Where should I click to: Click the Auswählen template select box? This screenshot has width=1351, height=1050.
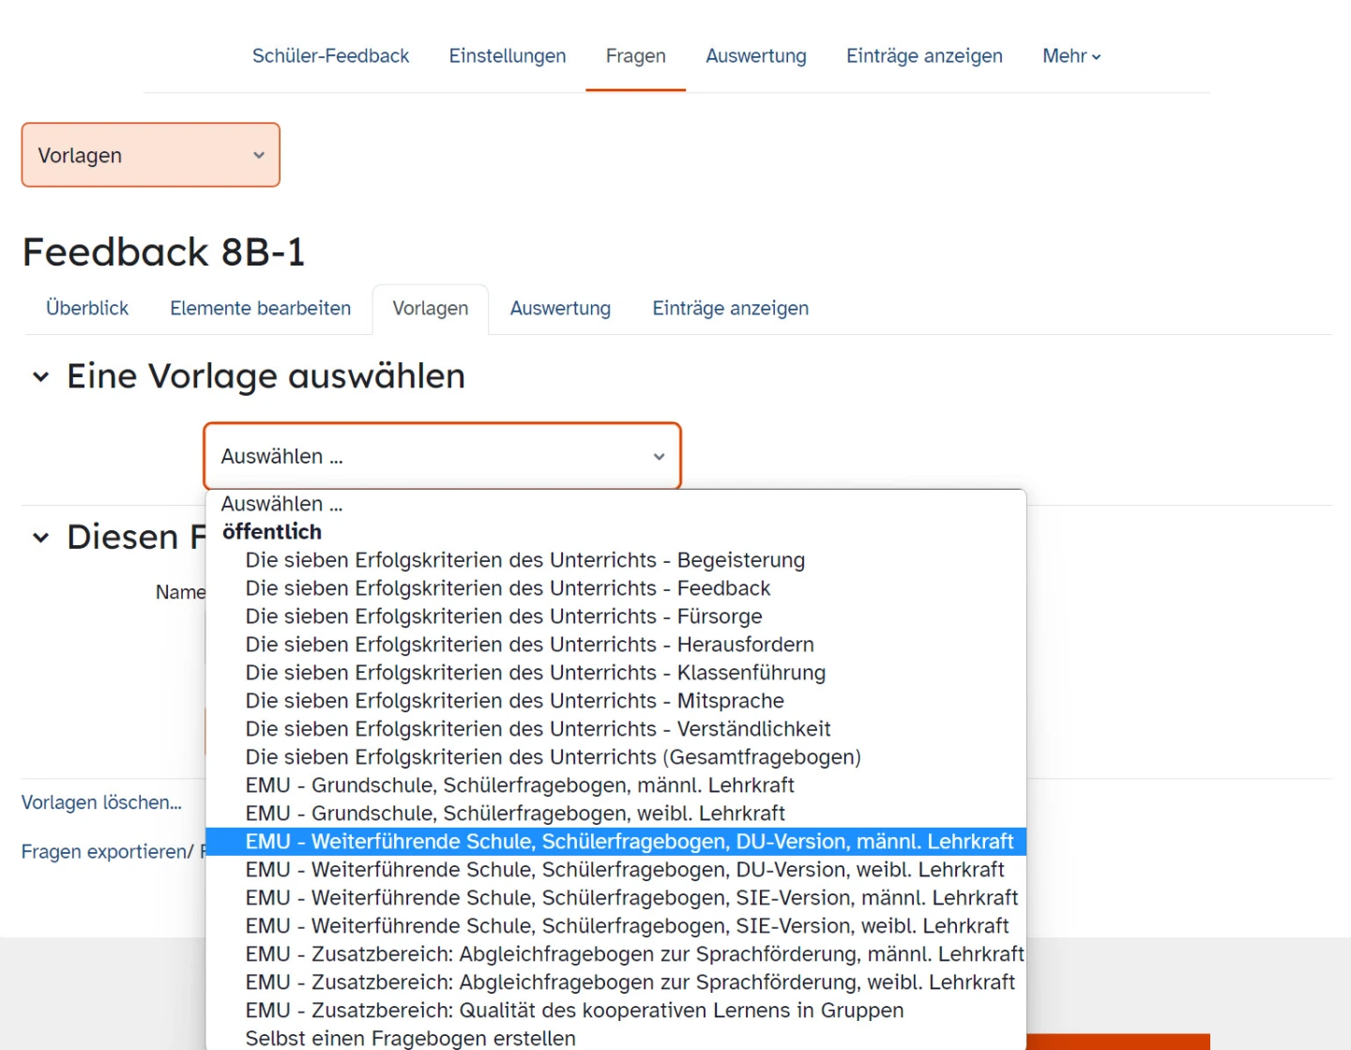[x=442, y=456]
